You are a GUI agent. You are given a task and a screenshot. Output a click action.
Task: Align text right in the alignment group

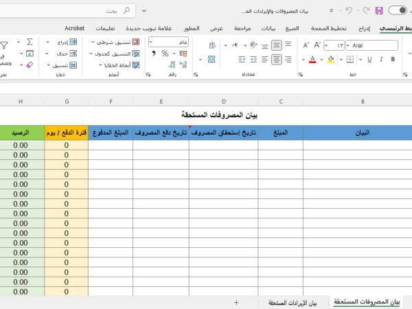[x=288, y=59]
